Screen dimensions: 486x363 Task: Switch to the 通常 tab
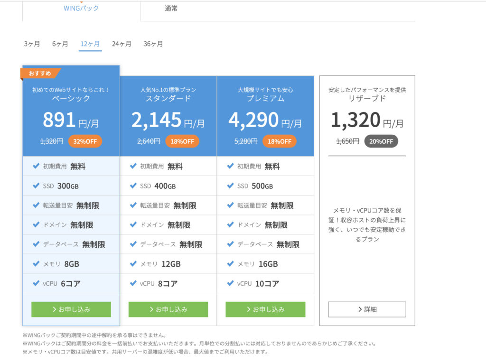(x=171, y=9)
